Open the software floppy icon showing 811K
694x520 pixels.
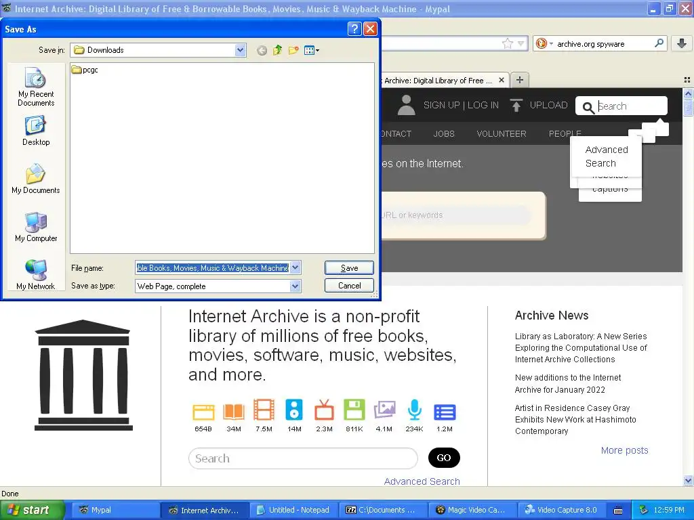354,410
